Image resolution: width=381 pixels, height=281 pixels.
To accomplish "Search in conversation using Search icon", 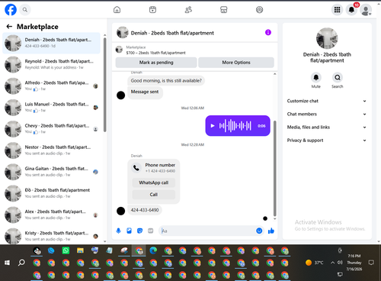I will [338, 77].
